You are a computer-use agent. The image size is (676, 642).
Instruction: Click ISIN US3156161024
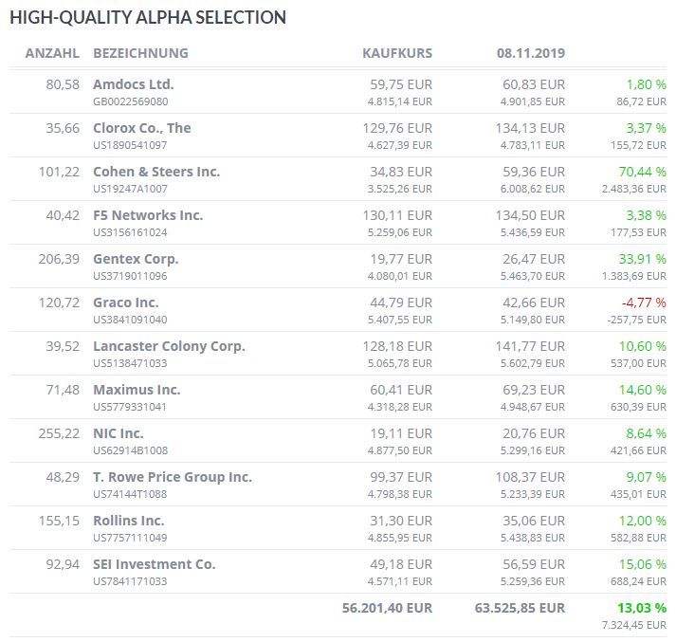click(x=130, y=232)
